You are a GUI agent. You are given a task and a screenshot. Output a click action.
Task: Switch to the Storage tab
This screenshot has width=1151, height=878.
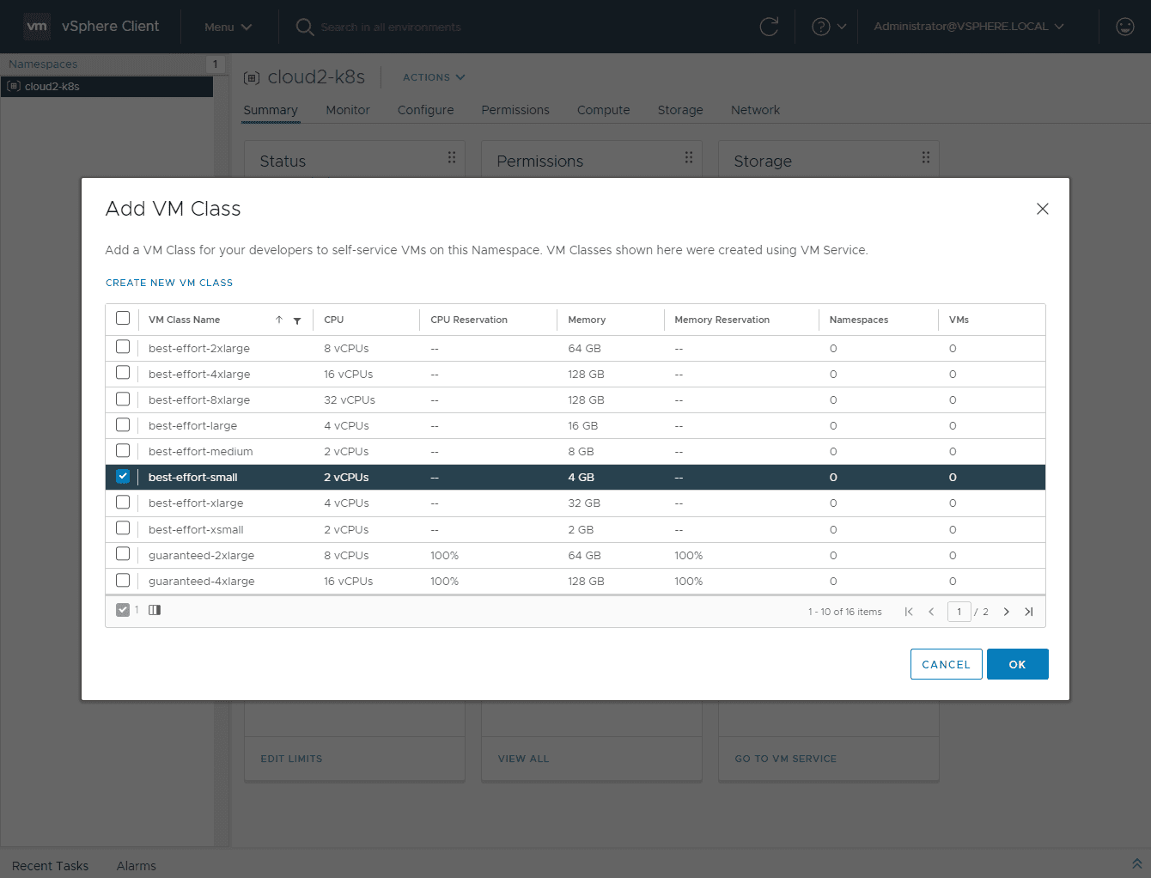(680, 110)
